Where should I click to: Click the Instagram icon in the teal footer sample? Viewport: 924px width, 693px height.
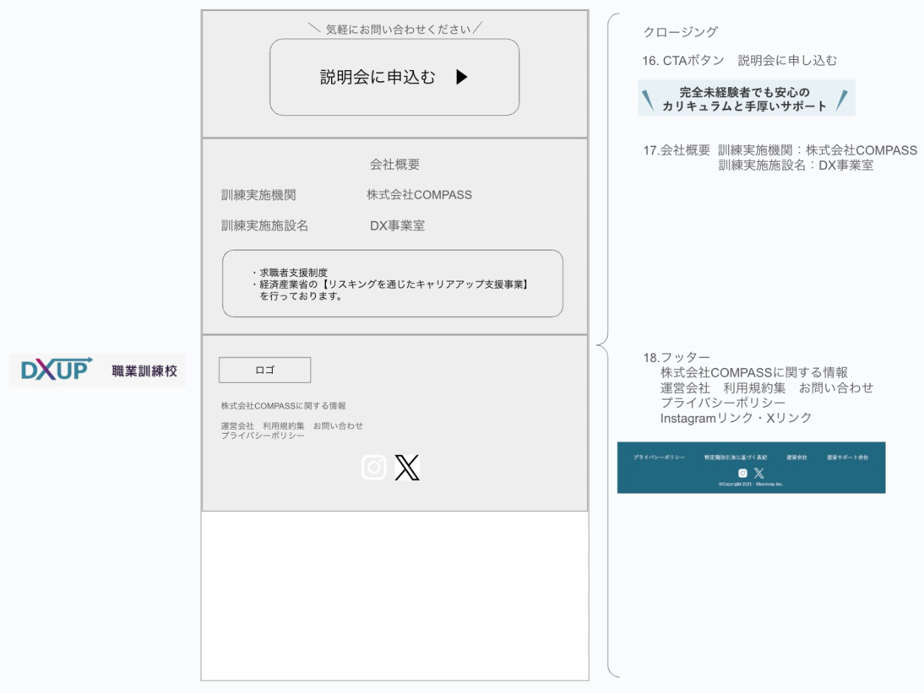[x=742, y=473]
